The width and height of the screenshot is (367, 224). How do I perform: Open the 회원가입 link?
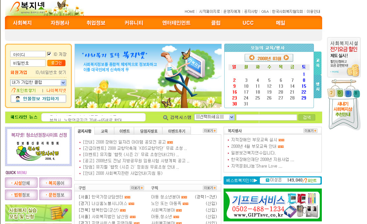point(19,72)
